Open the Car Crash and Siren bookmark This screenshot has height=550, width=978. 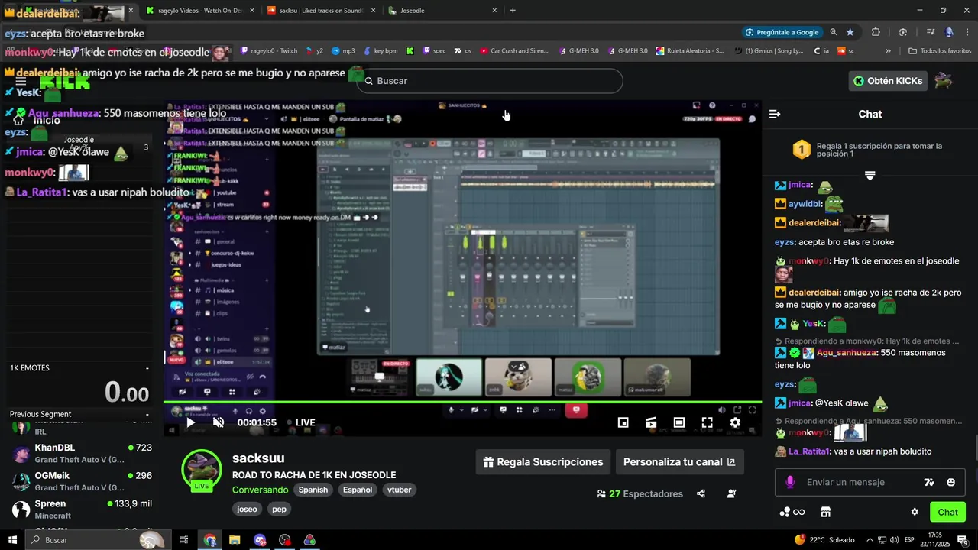pyautogui.click(x=514, y=51)
